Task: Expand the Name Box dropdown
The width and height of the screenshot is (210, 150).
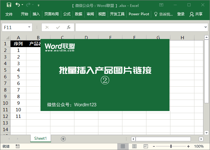Action: pyautogui.click(x=29, y=27)
